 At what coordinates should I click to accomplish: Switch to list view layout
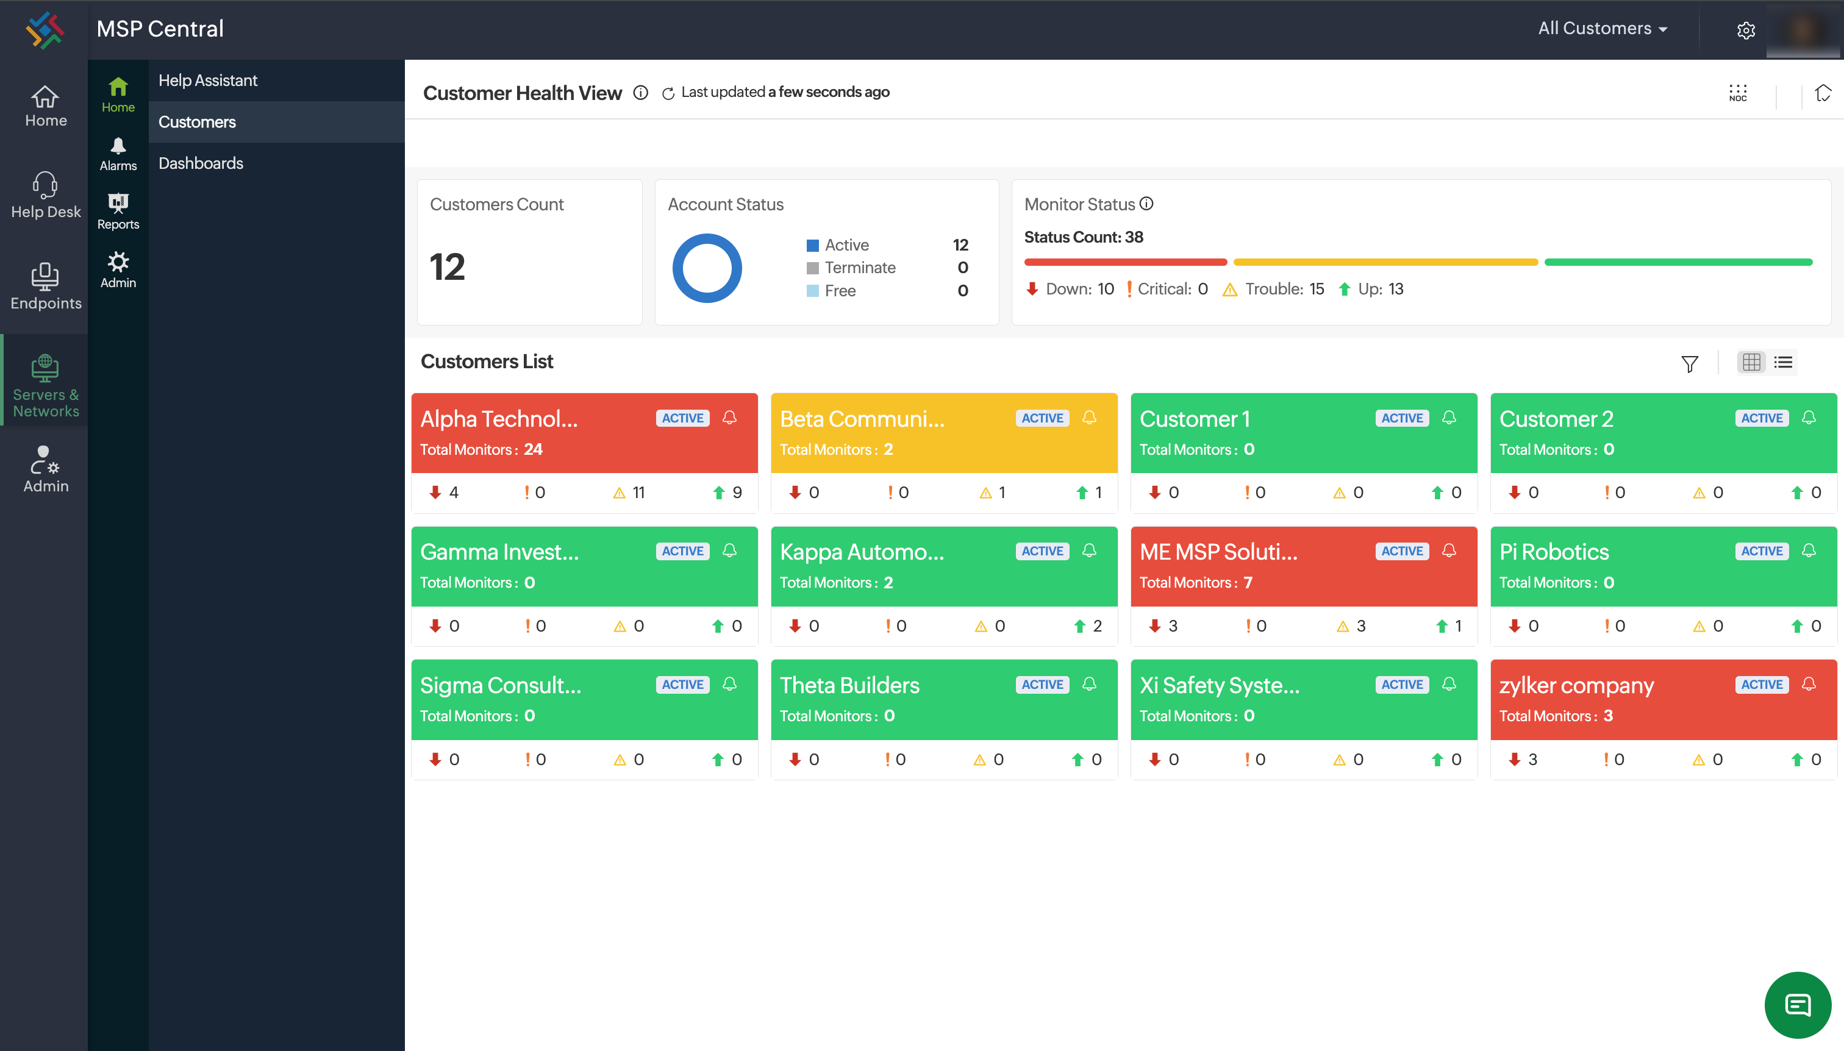click(x=1782, y=362)
